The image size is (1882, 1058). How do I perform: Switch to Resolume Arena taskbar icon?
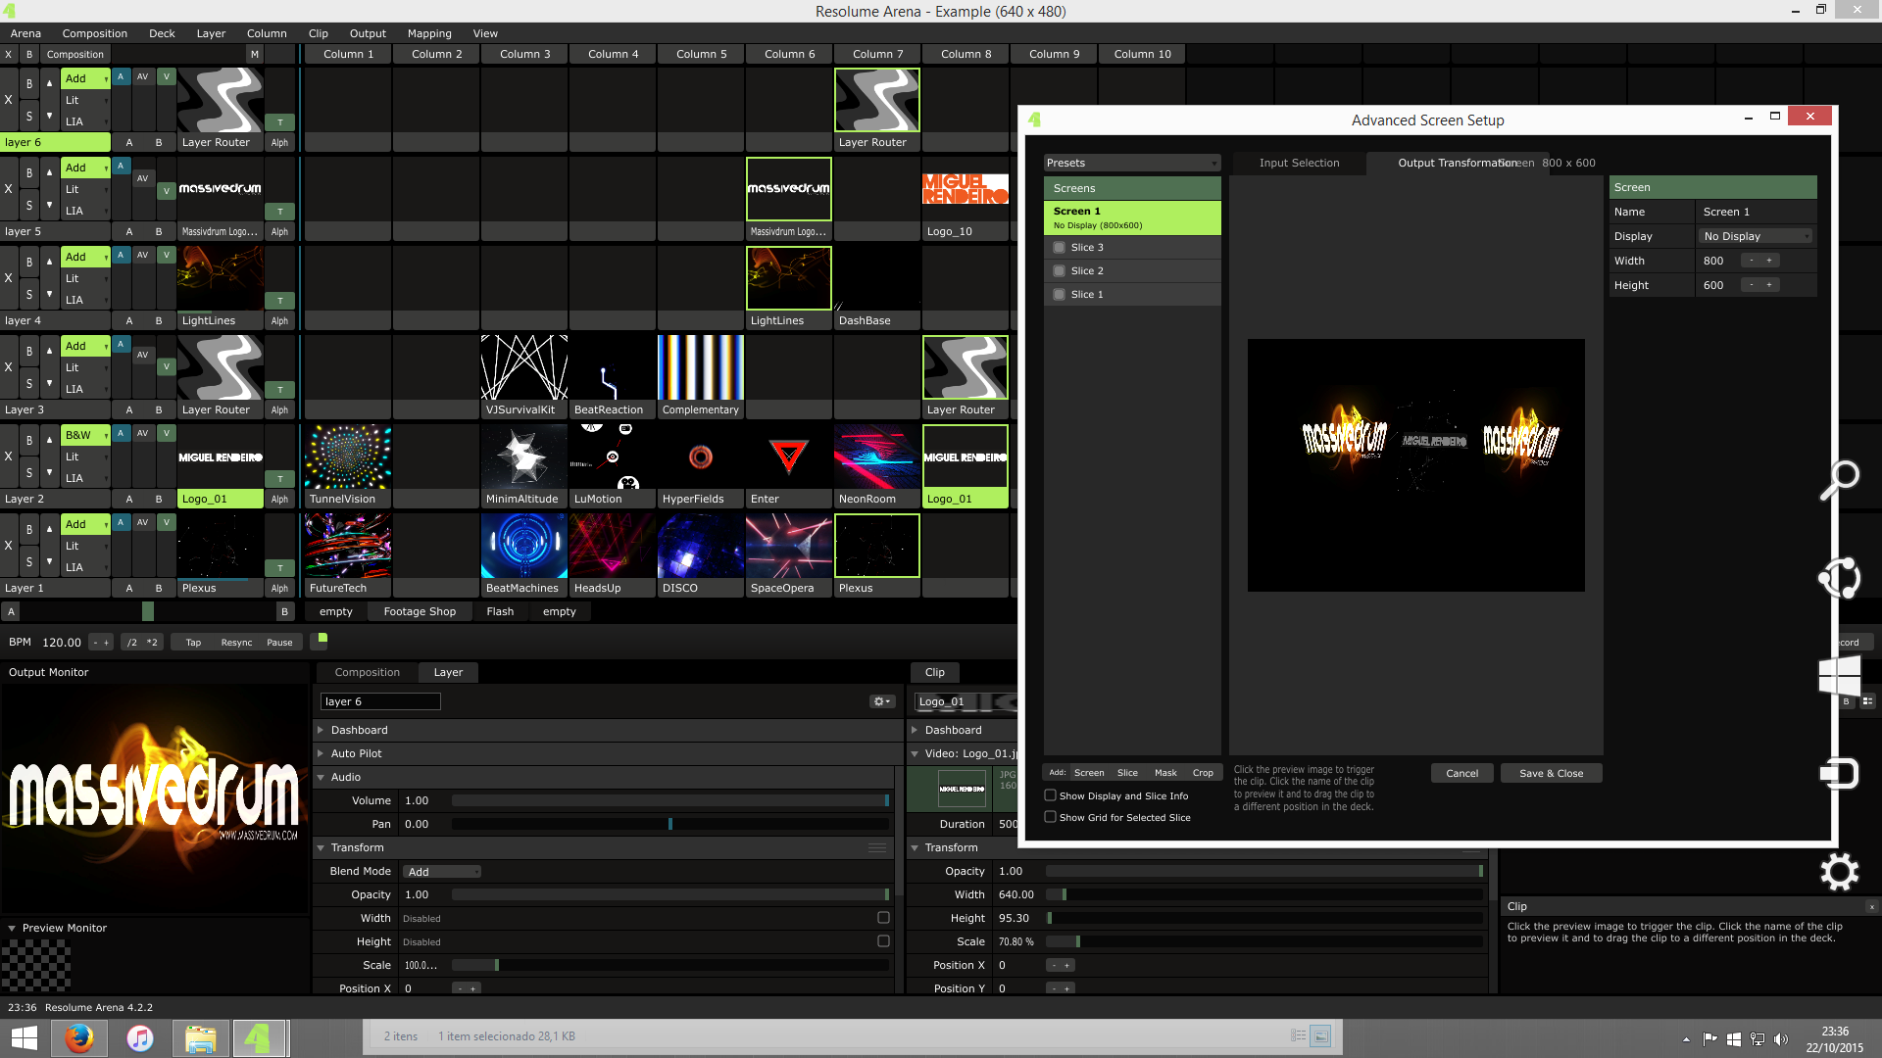pos(259,1037)
